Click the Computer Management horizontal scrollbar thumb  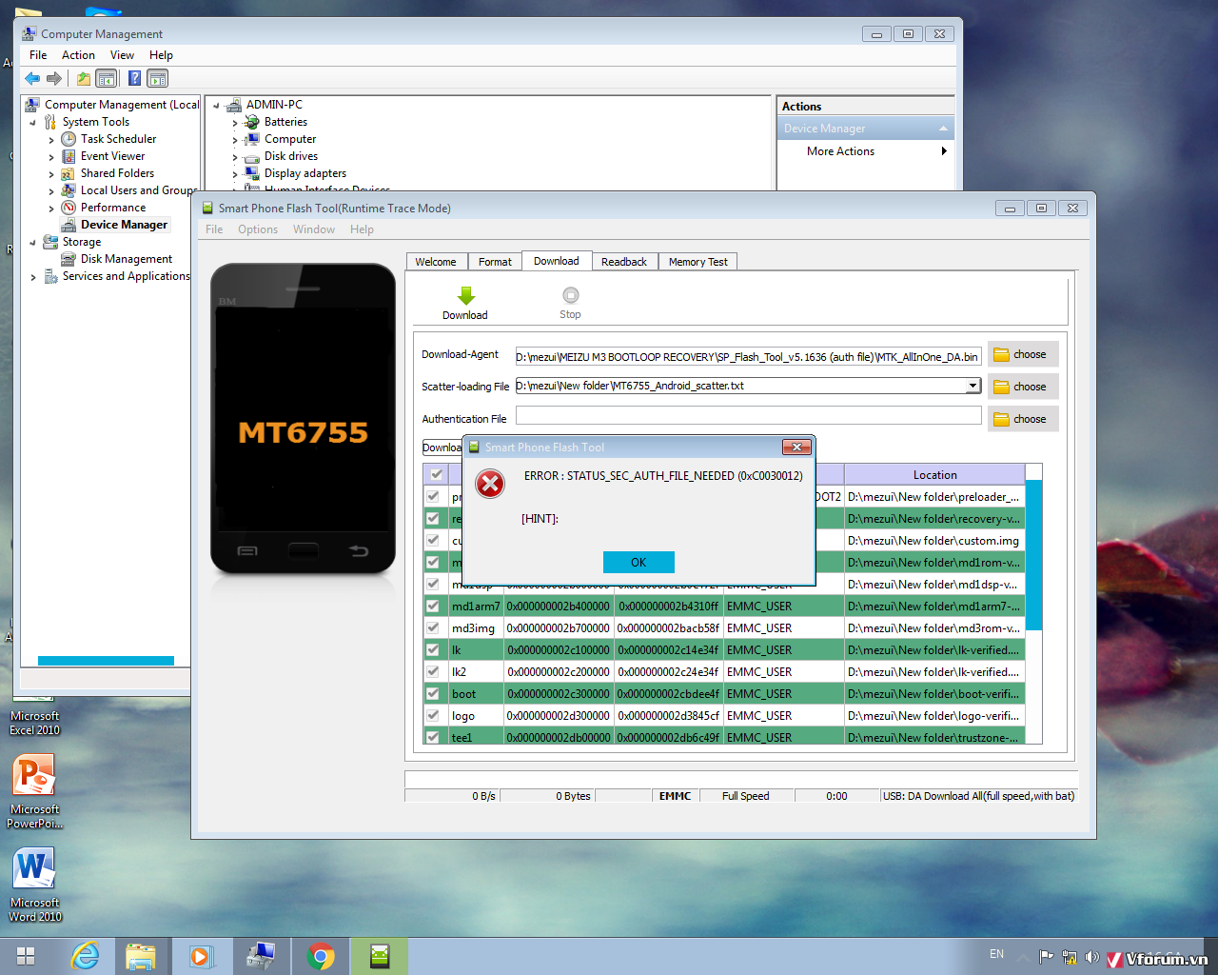tap(106, 661)
